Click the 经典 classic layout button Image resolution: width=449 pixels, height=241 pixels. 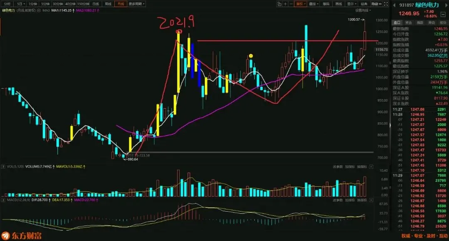pyautogui.click(x=364, y=4)
